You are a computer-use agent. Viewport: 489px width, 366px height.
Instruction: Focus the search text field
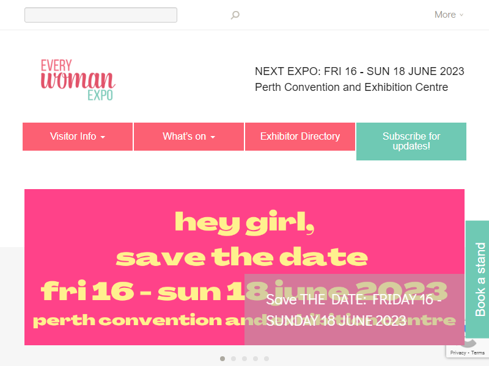click(101, 15)
